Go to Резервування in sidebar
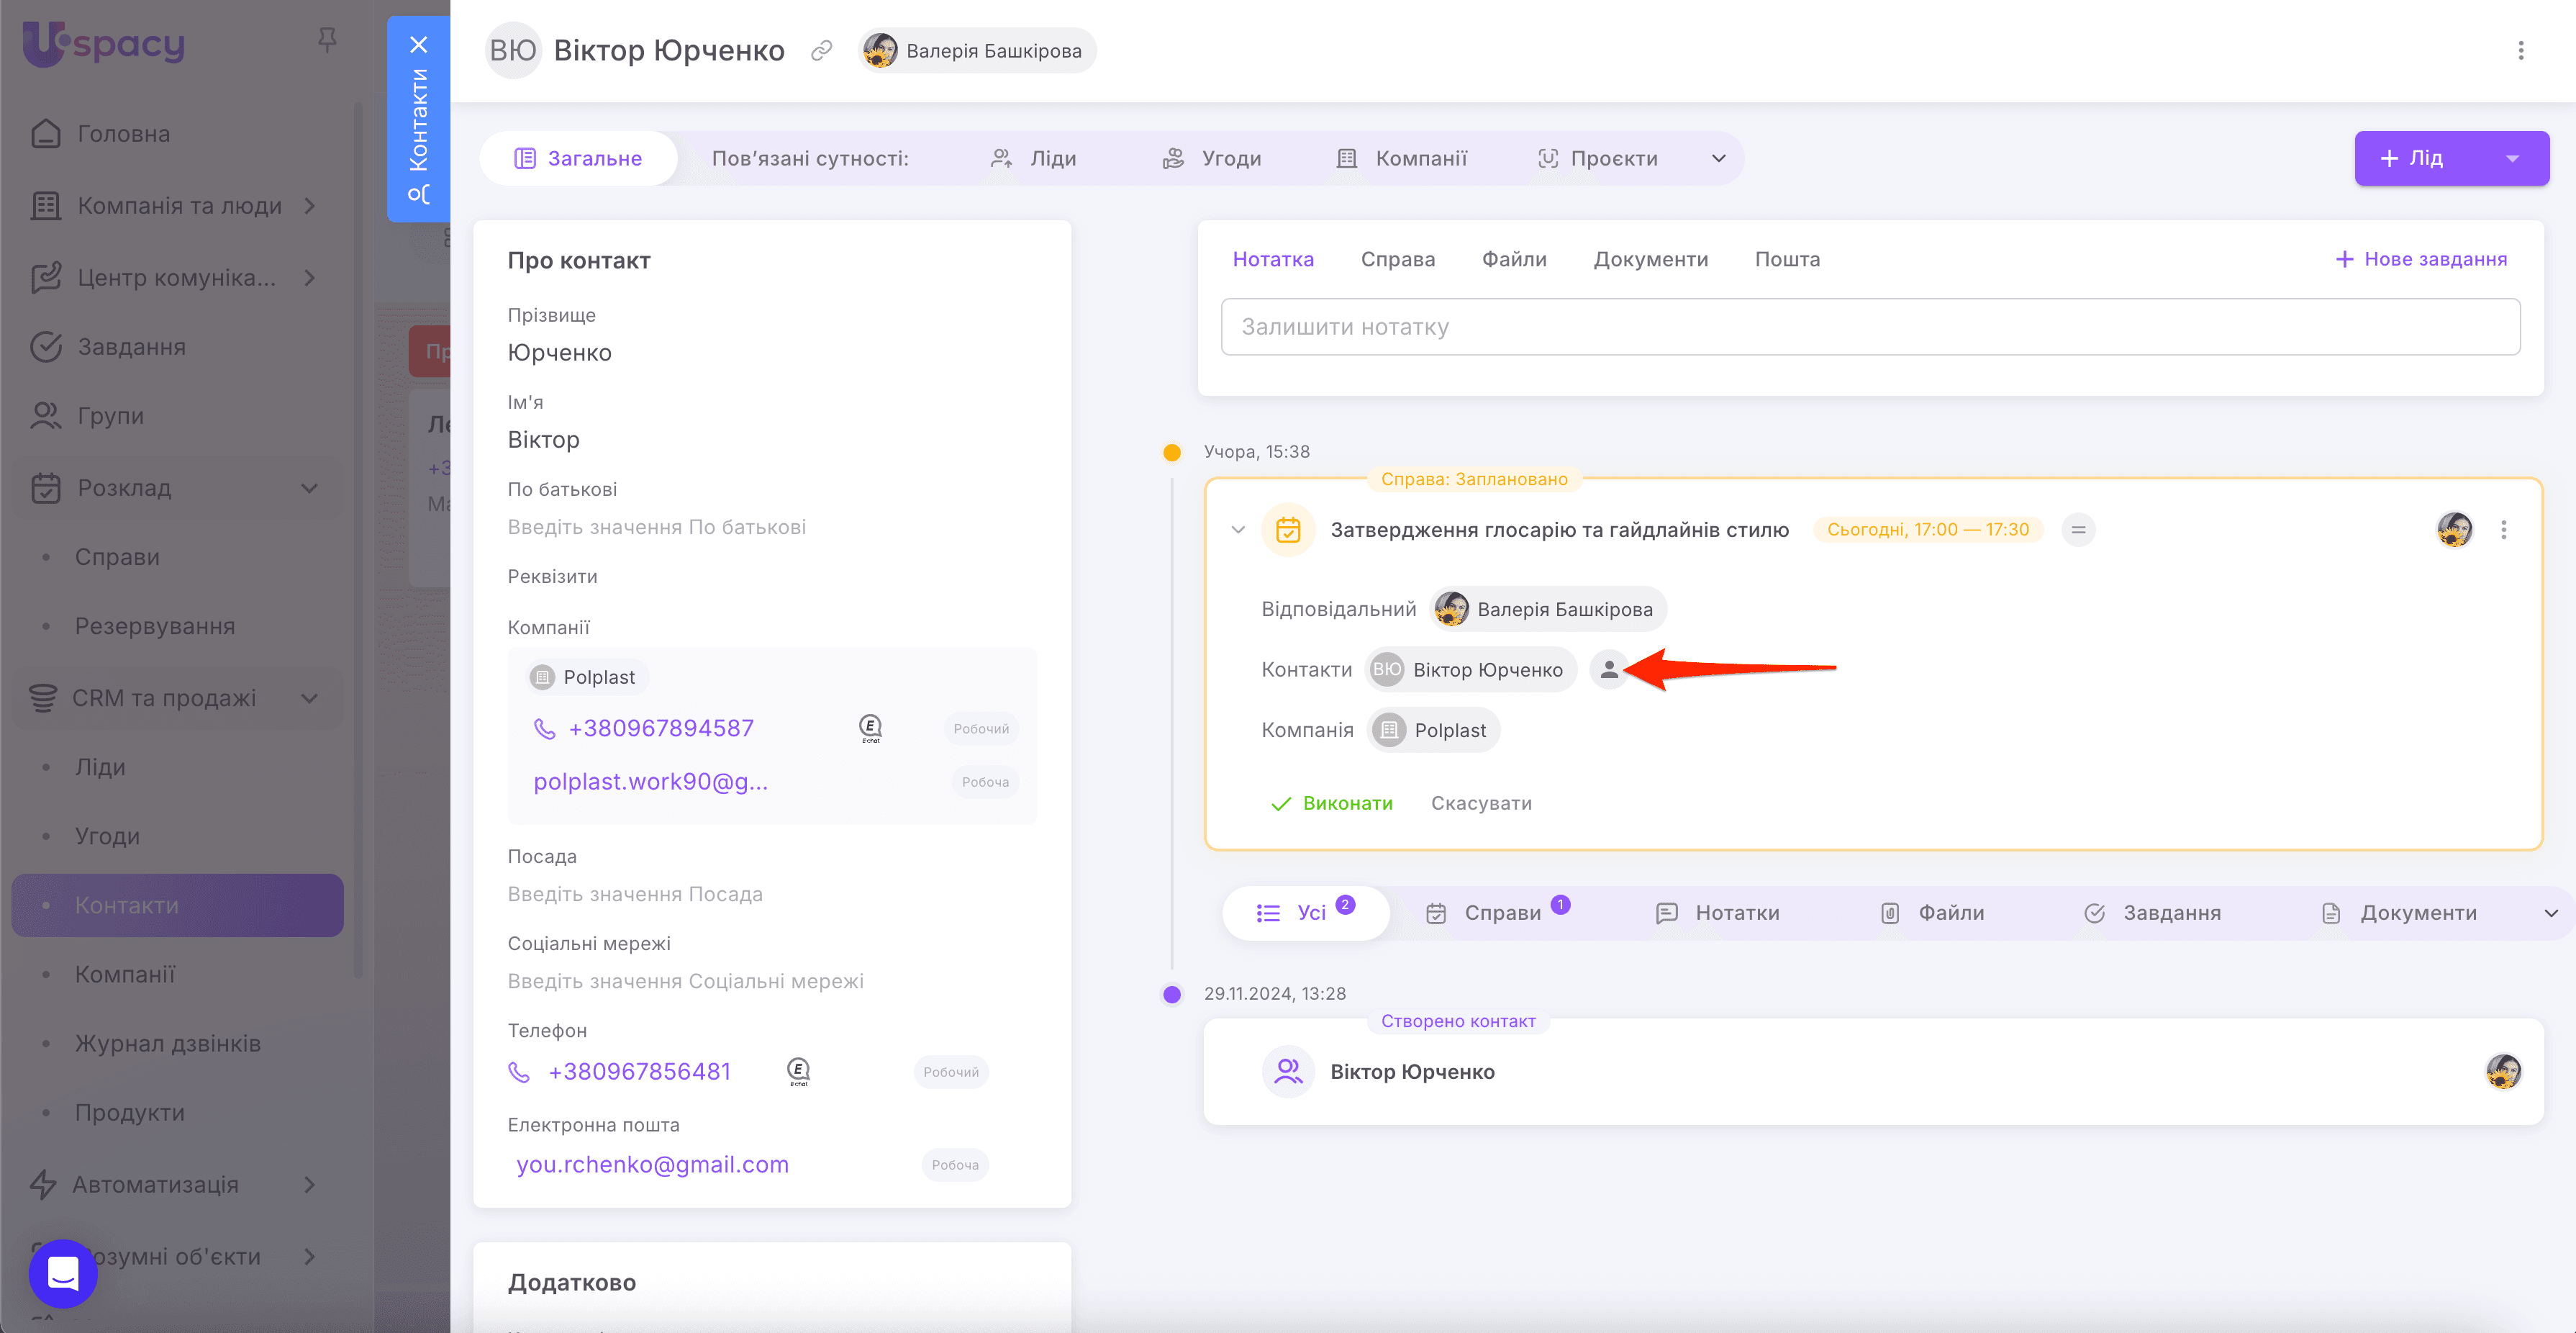The height and width of the screenshot is (1333, 2576). (155, 626)
